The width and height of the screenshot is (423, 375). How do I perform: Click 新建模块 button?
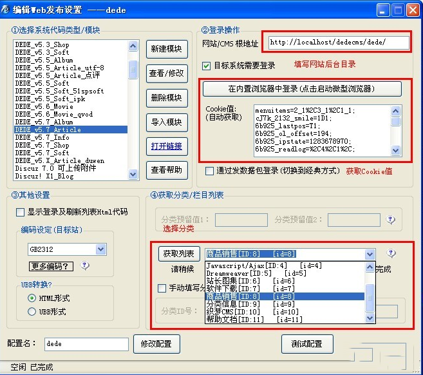[x=166, y=49]
